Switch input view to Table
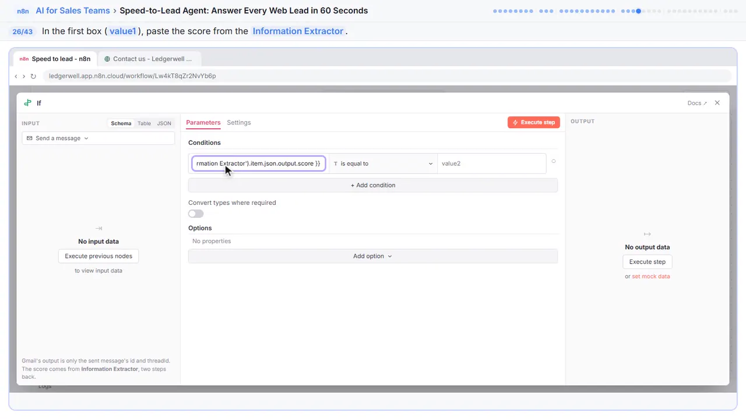The width and height of the screenshot is (746, 419). click(144, 123)
